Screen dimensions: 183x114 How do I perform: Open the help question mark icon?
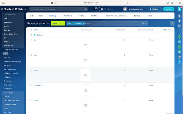179,9
